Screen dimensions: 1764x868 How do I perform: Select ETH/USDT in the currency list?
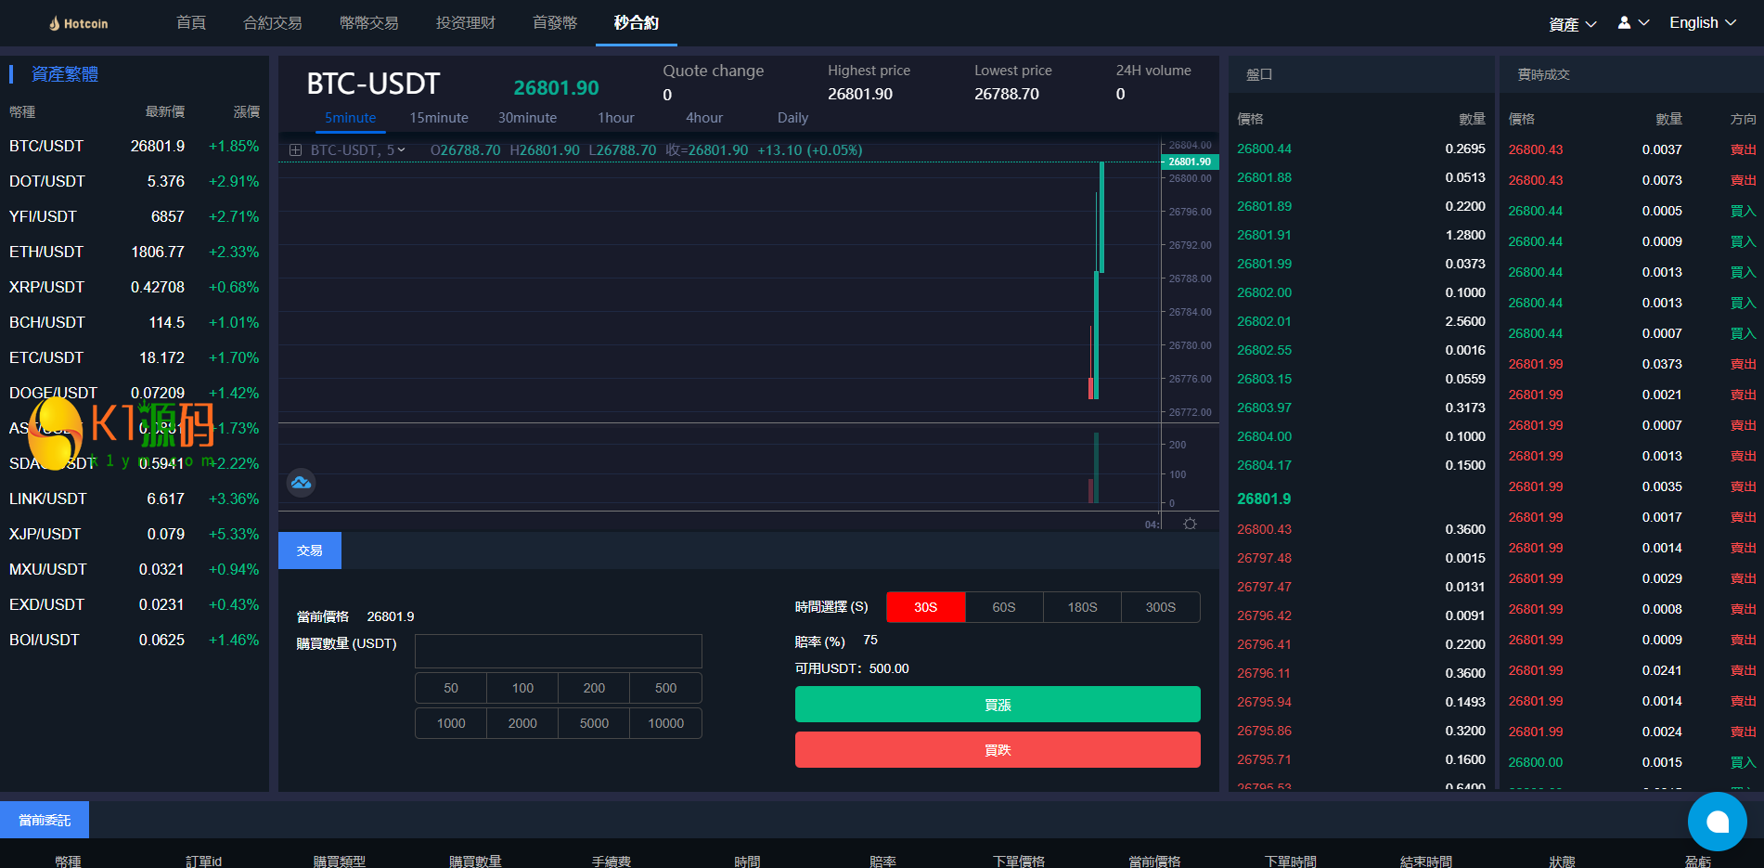(46, 252)
